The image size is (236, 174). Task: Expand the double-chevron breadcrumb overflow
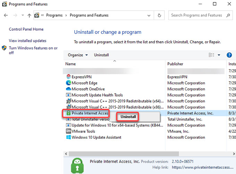tap(42, 15)
